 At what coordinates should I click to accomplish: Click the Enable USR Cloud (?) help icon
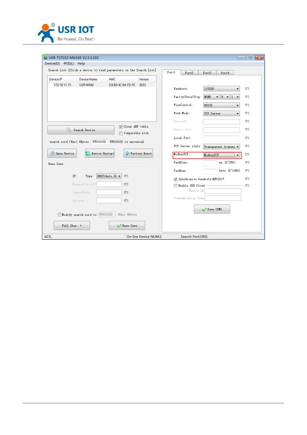click(247, 185)
